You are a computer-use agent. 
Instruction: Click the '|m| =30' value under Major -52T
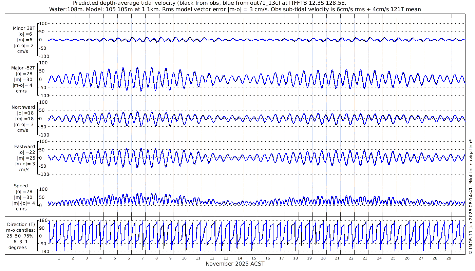click(x=24, y=79)
